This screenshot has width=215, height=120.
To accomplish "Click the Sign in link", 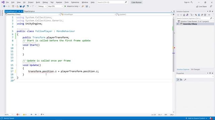I will point(187,2).
